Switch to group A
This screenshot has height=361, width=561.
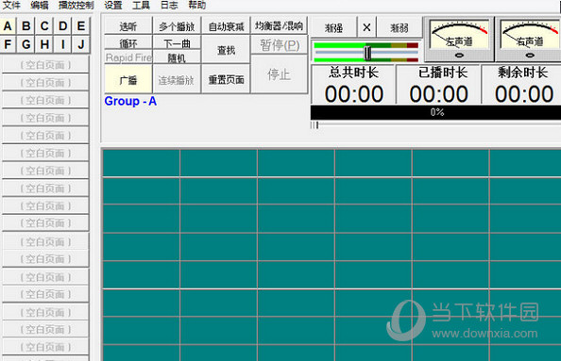tap(8, 25)
